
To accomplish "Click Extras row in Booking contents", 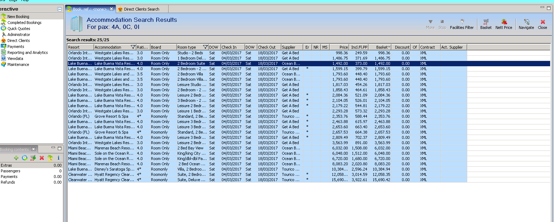I will [31, 165].
